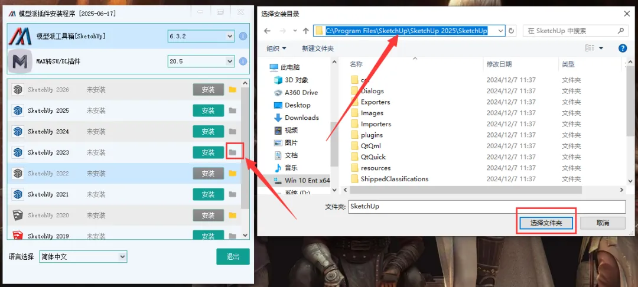638x287 pixels.
Task: Install plugin for SketchUp 2021
Action: click(x=209, y=194)
